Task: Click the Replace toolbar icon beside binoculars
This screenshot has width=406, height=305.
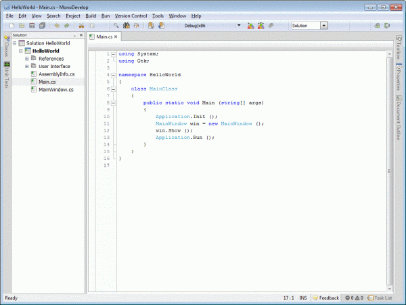Action: click(137, 26)
